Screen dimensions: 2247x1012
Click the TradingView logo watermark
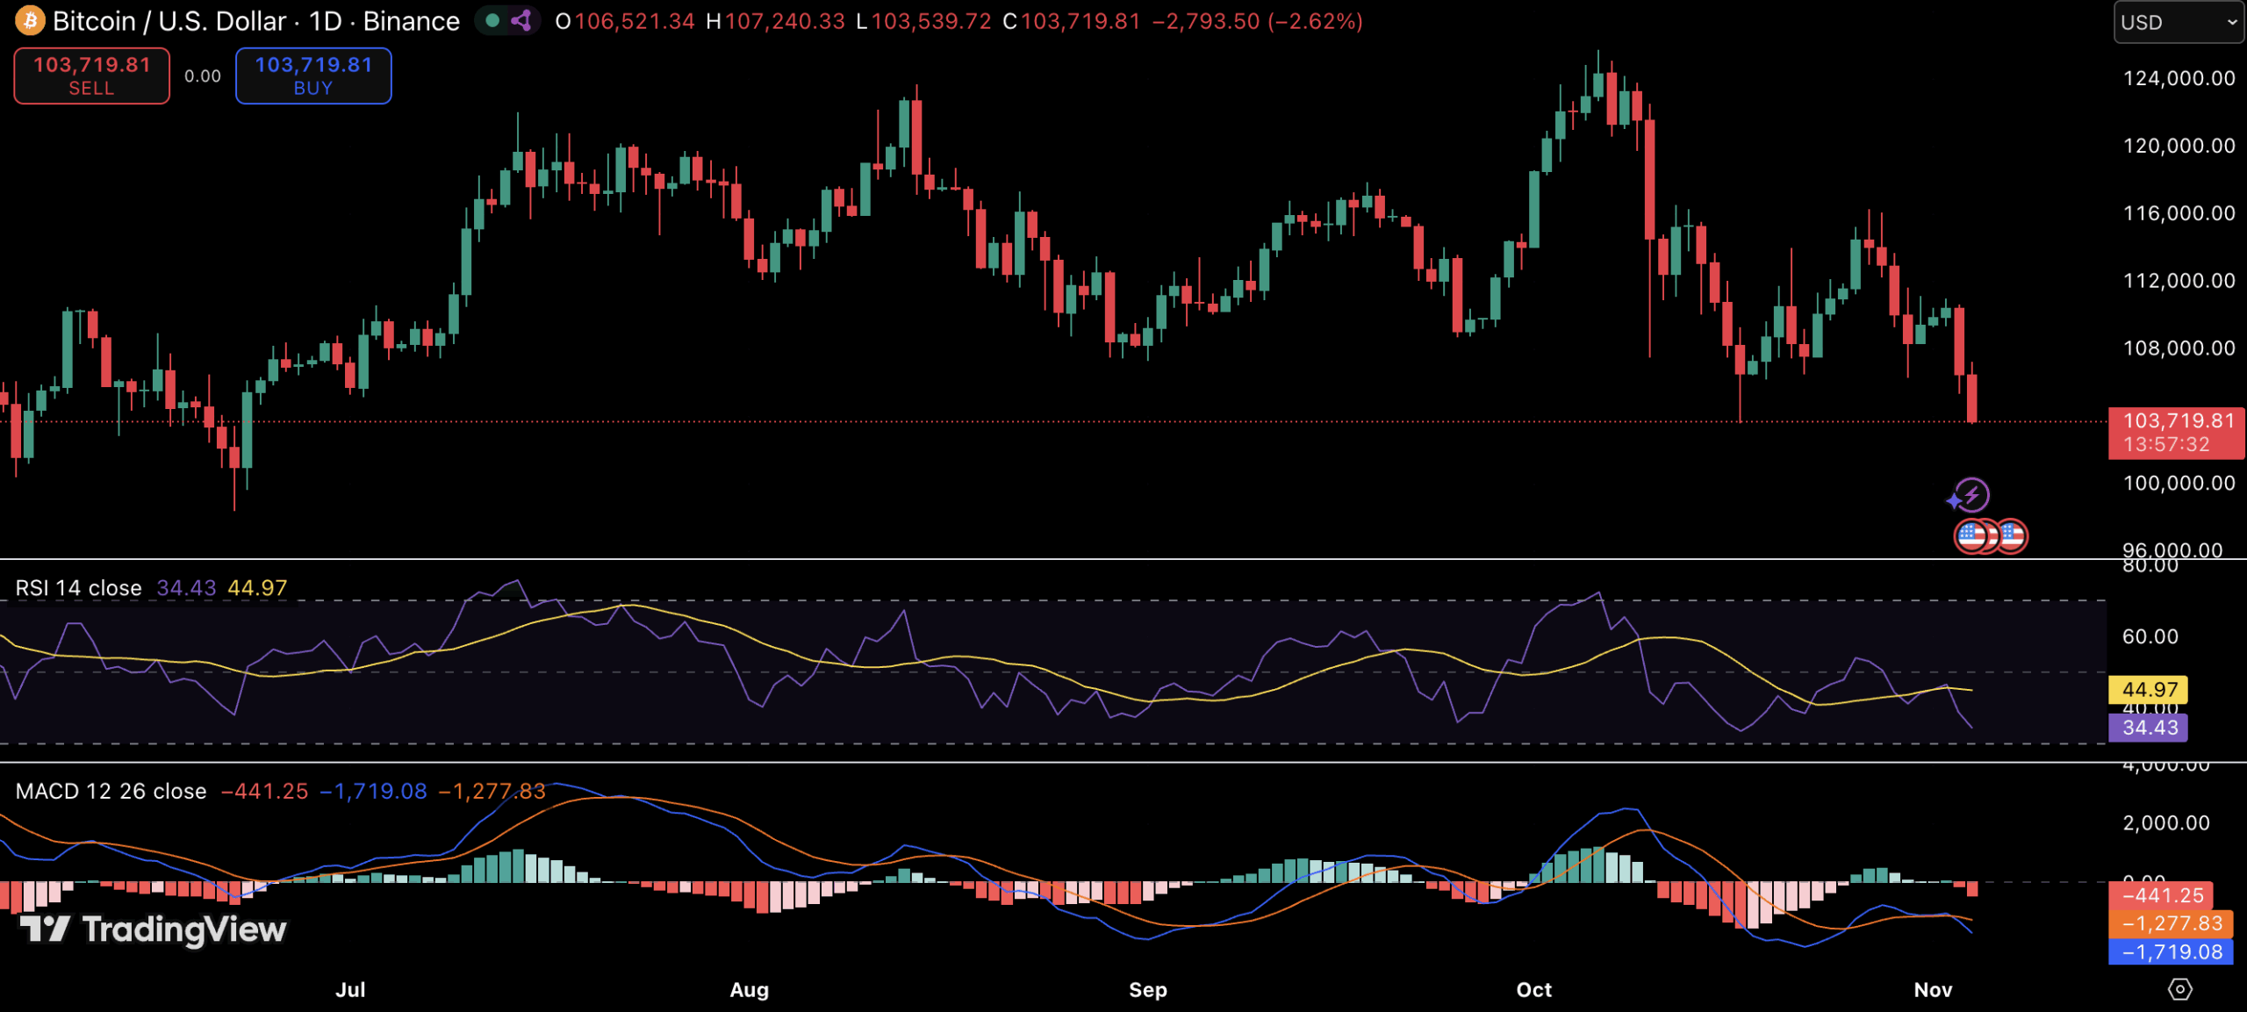pos(154,929)
